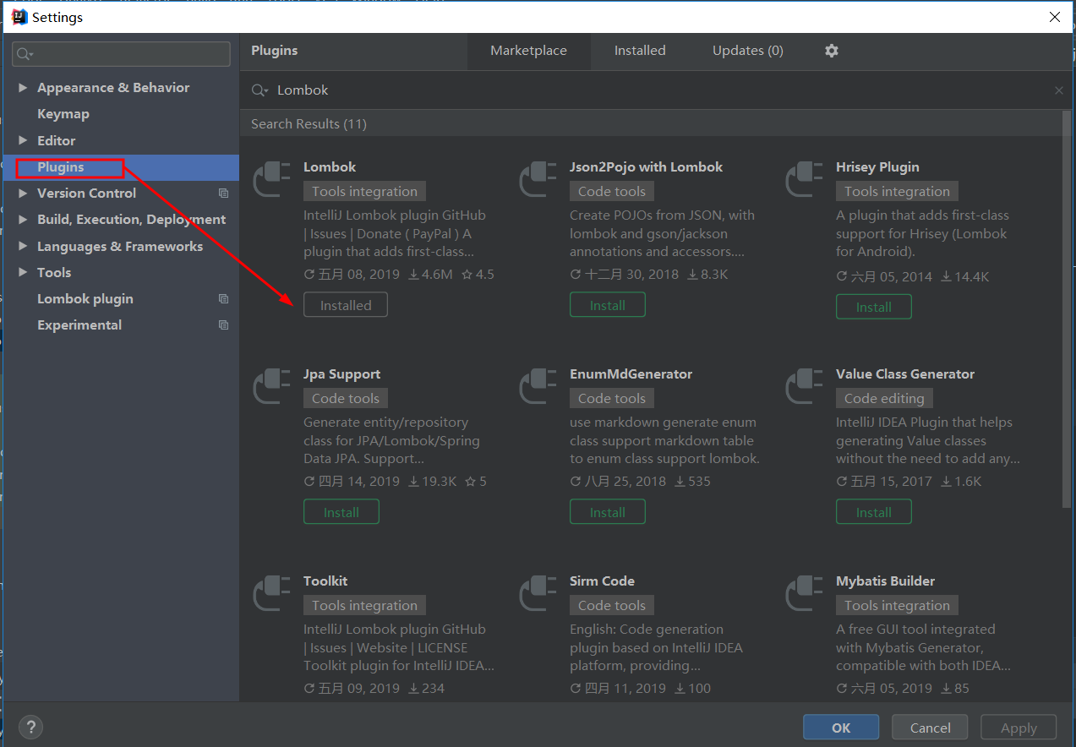The width and height of the screenshot is (1076, 747).
Task: Click the settings search magnifier icon
Action: point(25,54)
